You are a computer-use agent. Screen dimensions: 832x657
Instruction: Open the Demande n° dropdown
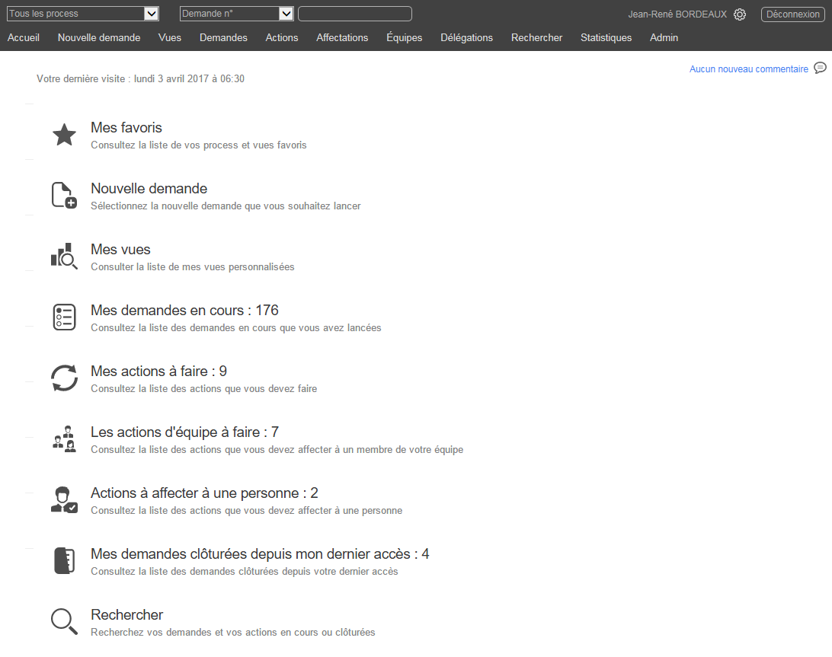point(286,14)
